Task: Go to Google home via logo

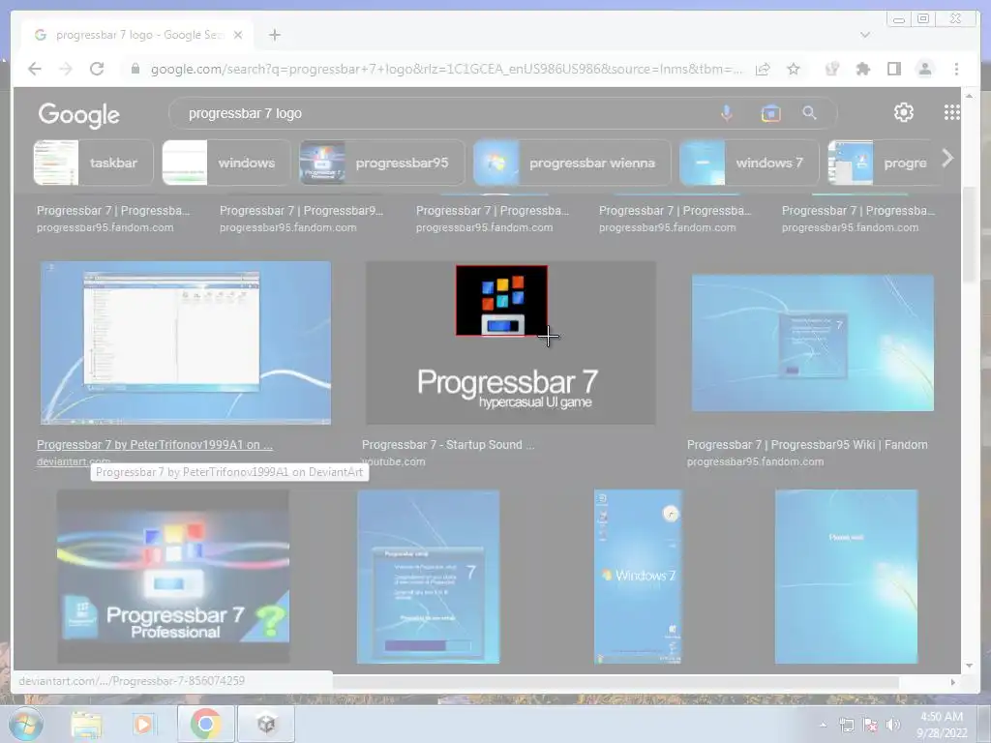Action: click(x=79, y=114)
